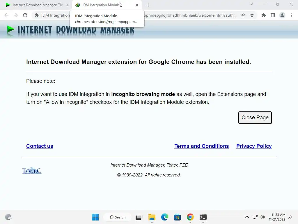Open the Privacy Policy link
This screenshot has height=224, width=298.
pos(254,146)
